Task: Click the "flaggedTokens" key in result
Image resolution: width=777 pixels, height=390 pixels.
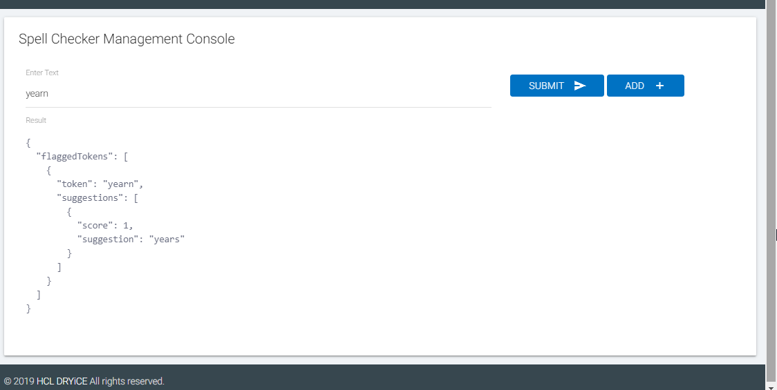Action: 72,157
